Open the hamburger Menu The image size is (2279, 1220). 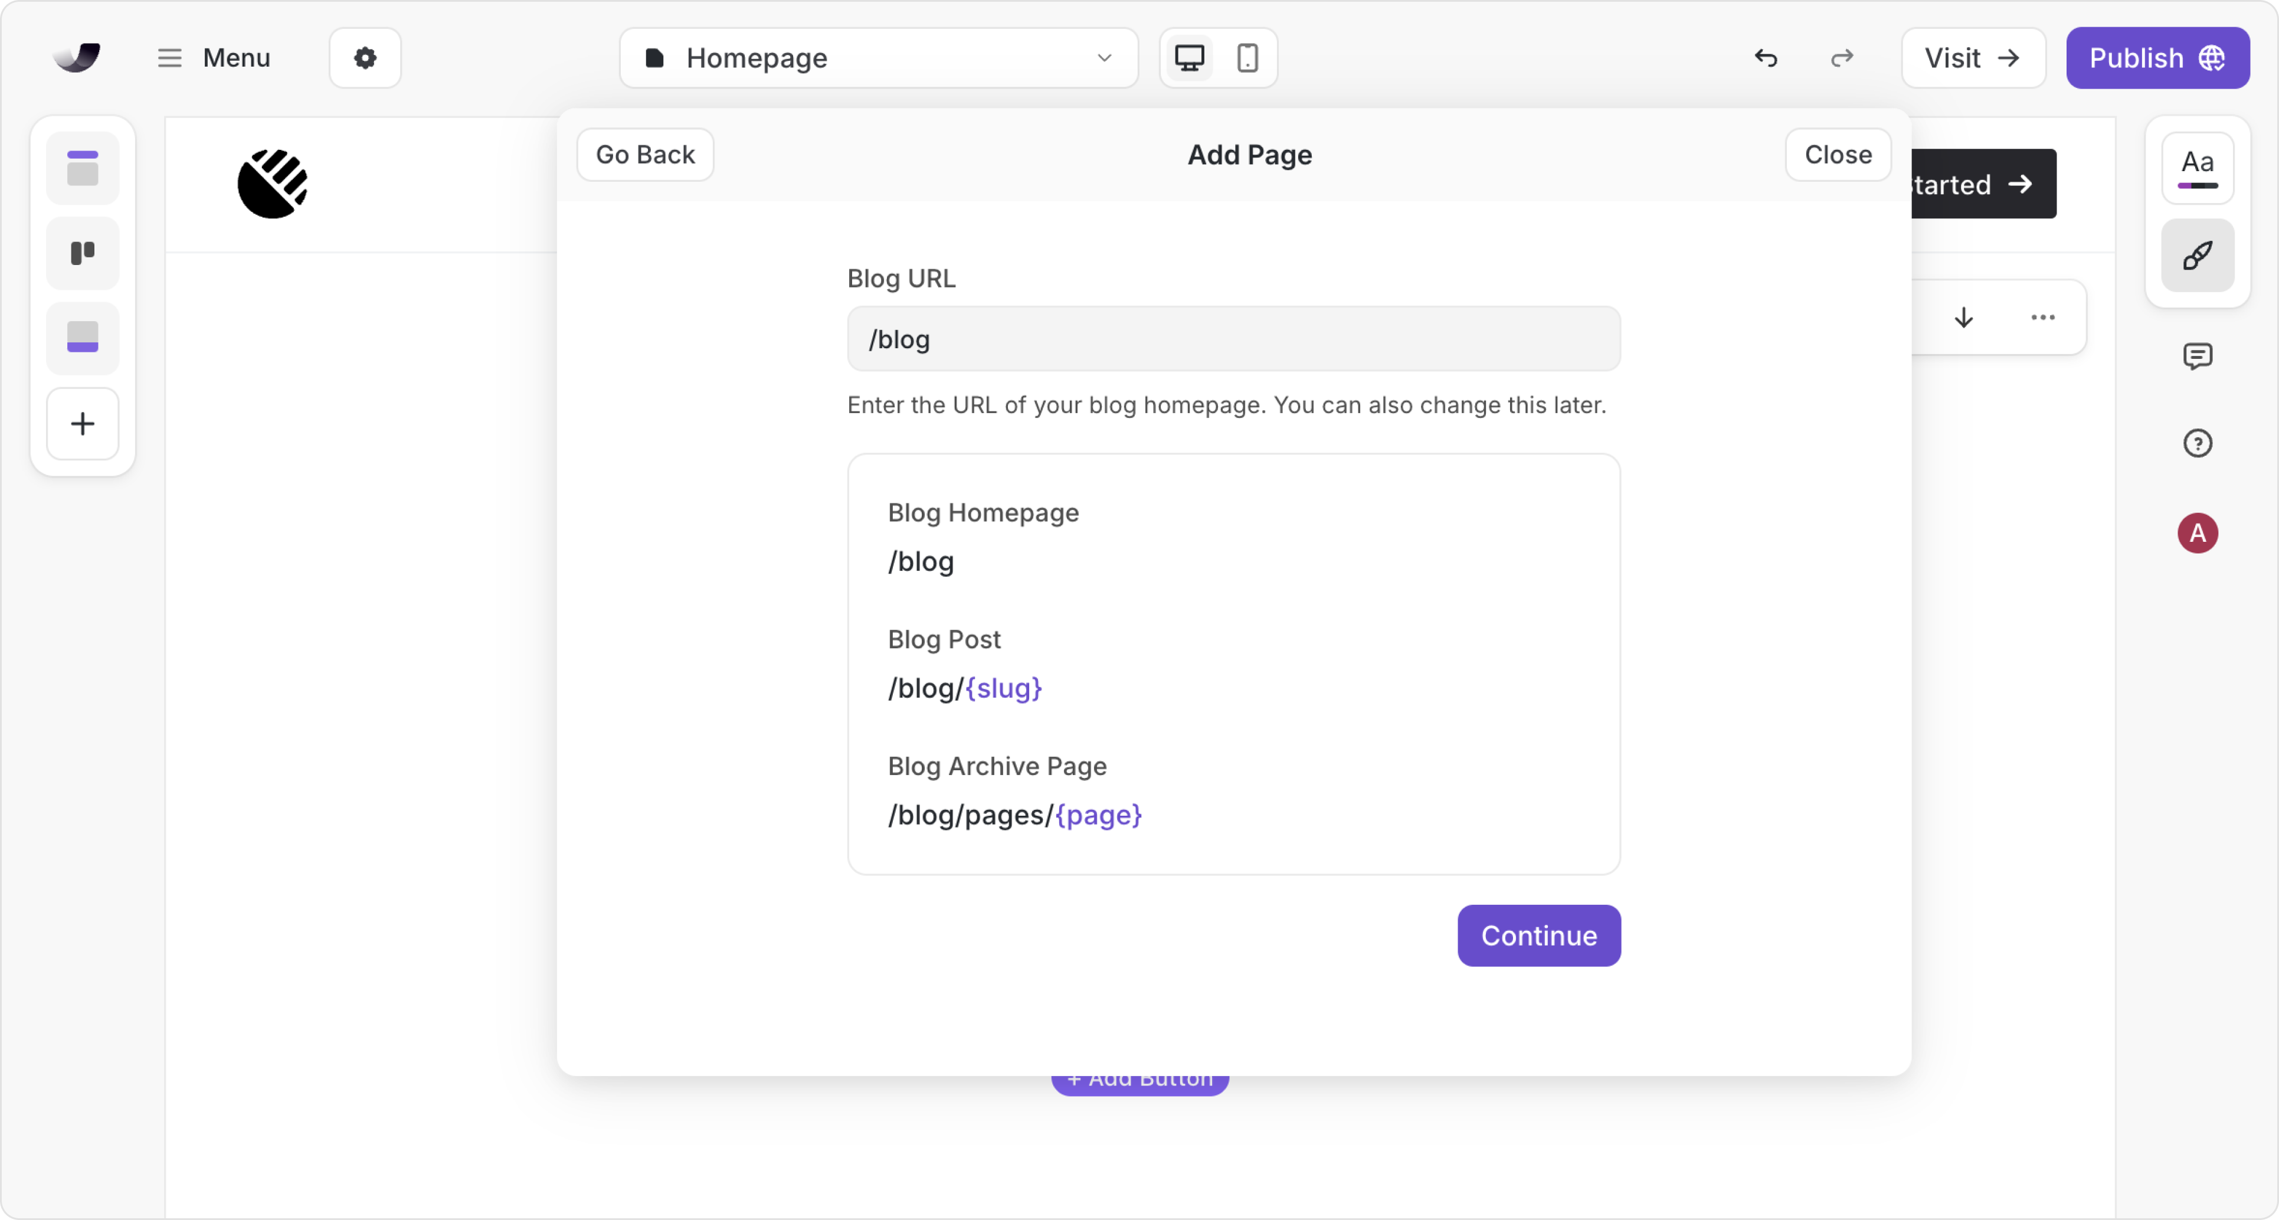point(213,58)
